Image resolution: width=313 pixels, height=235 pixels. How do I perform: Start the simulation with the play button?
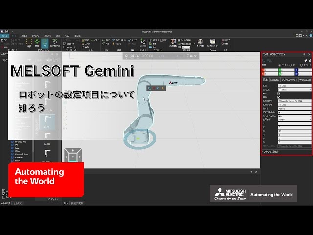(x=138, y=56)
